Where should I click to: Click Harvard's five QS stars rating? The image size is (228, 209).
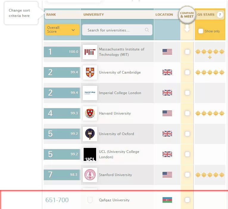click(210, 113)
